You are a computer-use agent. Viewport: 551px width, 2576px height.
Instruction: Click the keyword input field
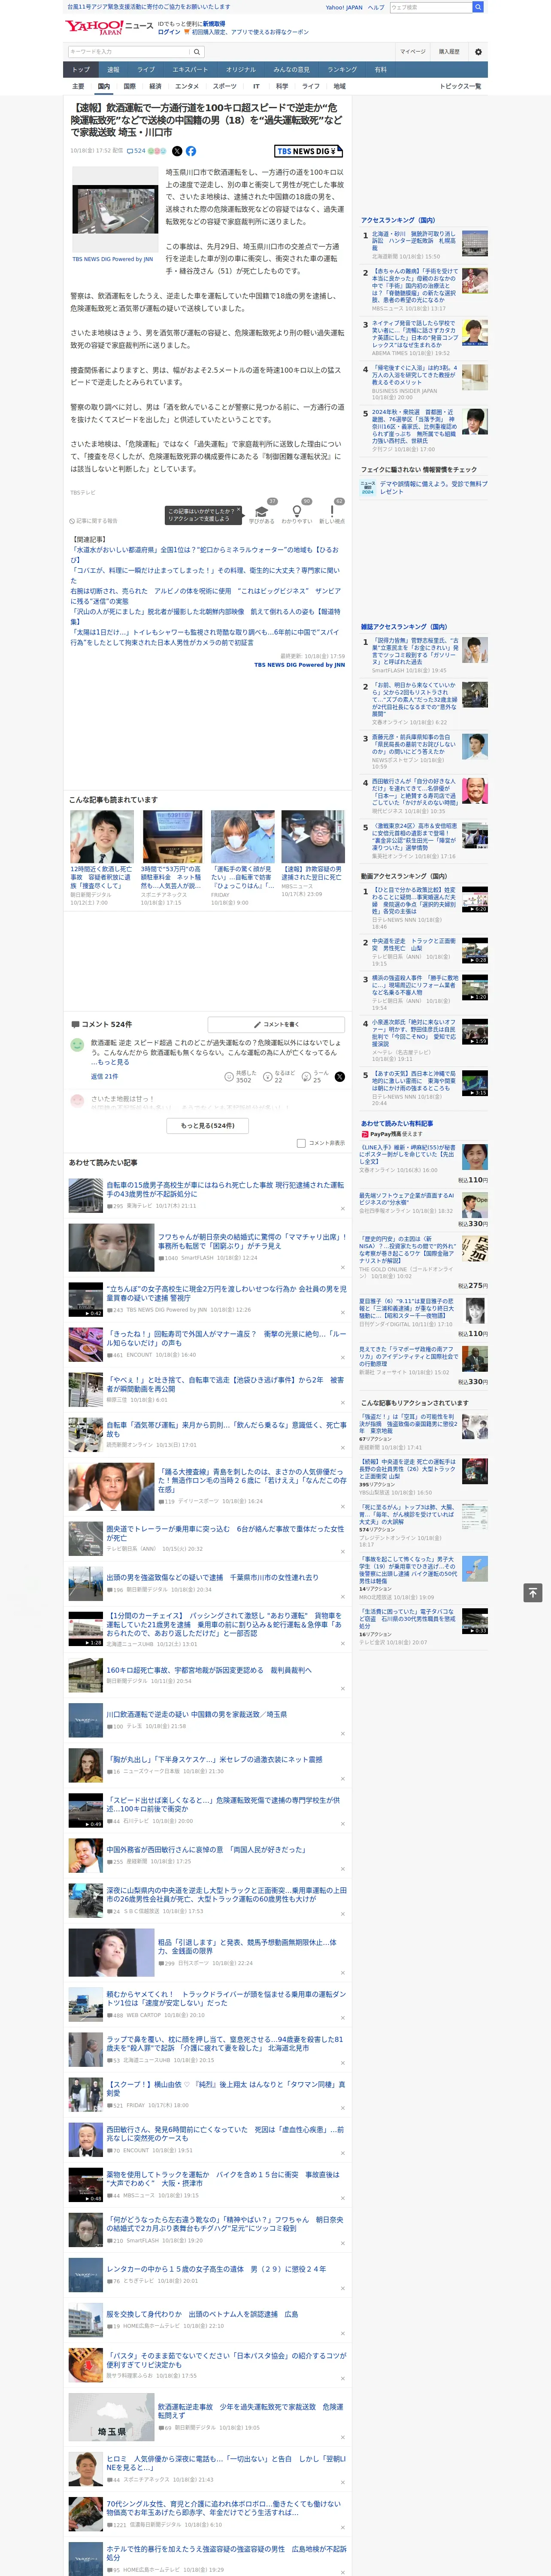click(x=129, y=52)
